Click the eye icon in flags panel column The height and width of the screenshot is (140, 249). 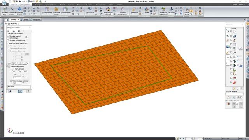pyautogui.click(x=228, y=58)
